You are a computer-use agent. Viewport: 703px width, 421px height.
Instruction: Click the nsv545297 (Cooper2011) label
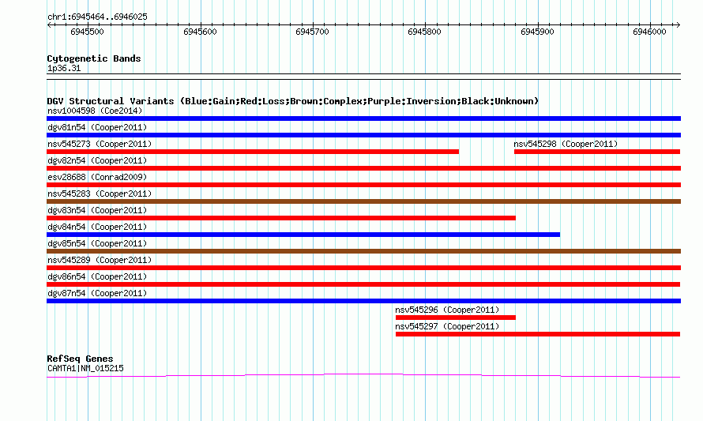pos(447,326)
